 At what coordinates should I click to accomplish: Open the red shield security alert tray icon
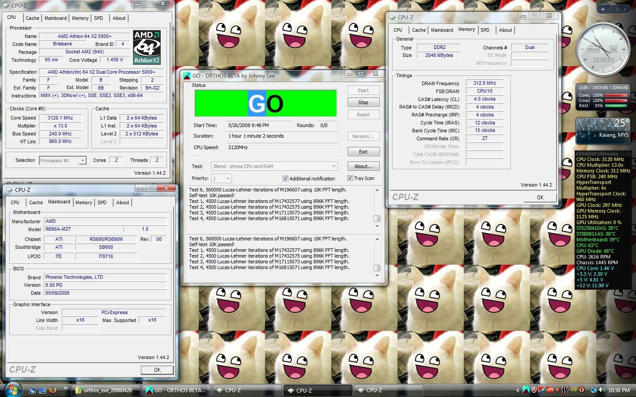pos(534,390)
